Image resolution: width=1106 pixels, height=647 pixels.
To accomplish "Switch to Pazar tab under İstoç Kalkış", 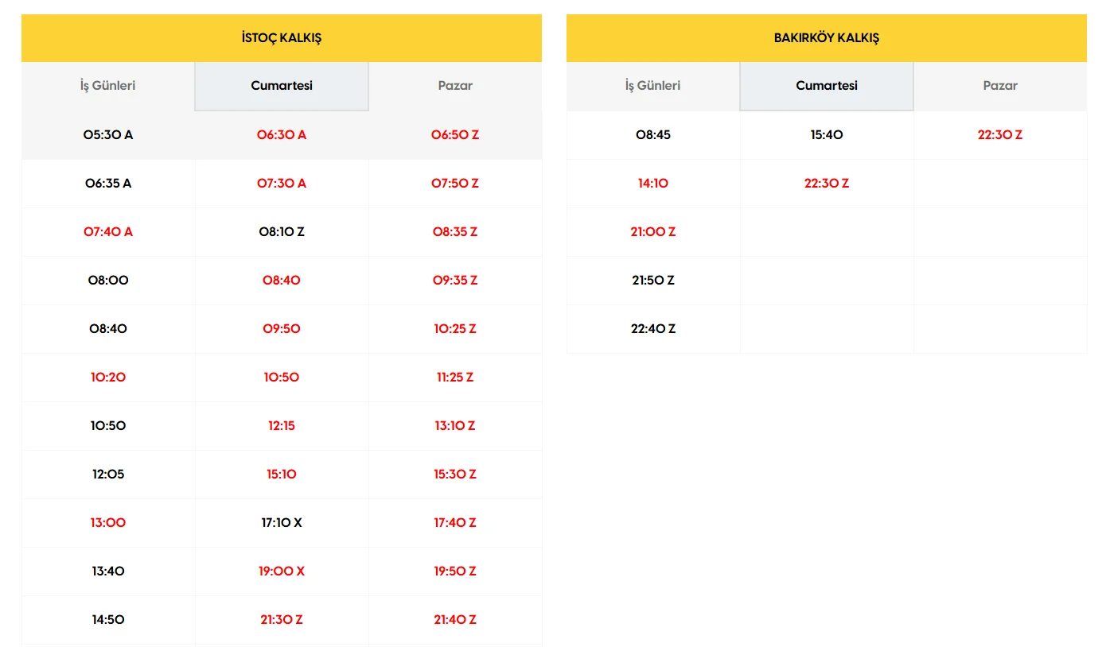I will point(455,86).
